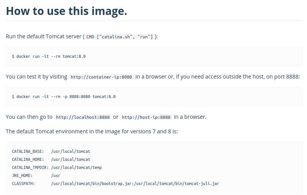Click the 'docker run -it --rm tomcat:8.0' command
Viewport: 307px width, 195px height.
[49, 56]
